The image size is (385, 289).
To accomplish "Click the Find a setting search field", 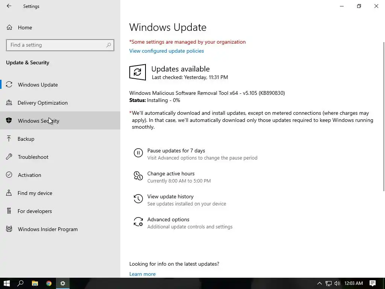I will 60,45.
